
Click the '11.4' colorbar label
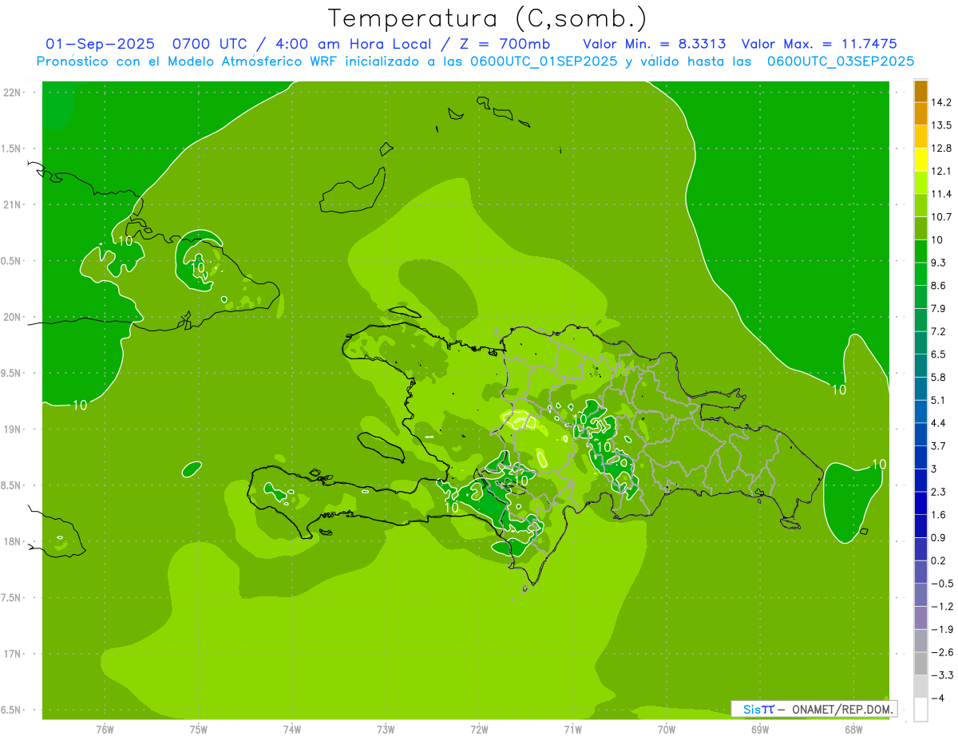[x=942, y=194]
